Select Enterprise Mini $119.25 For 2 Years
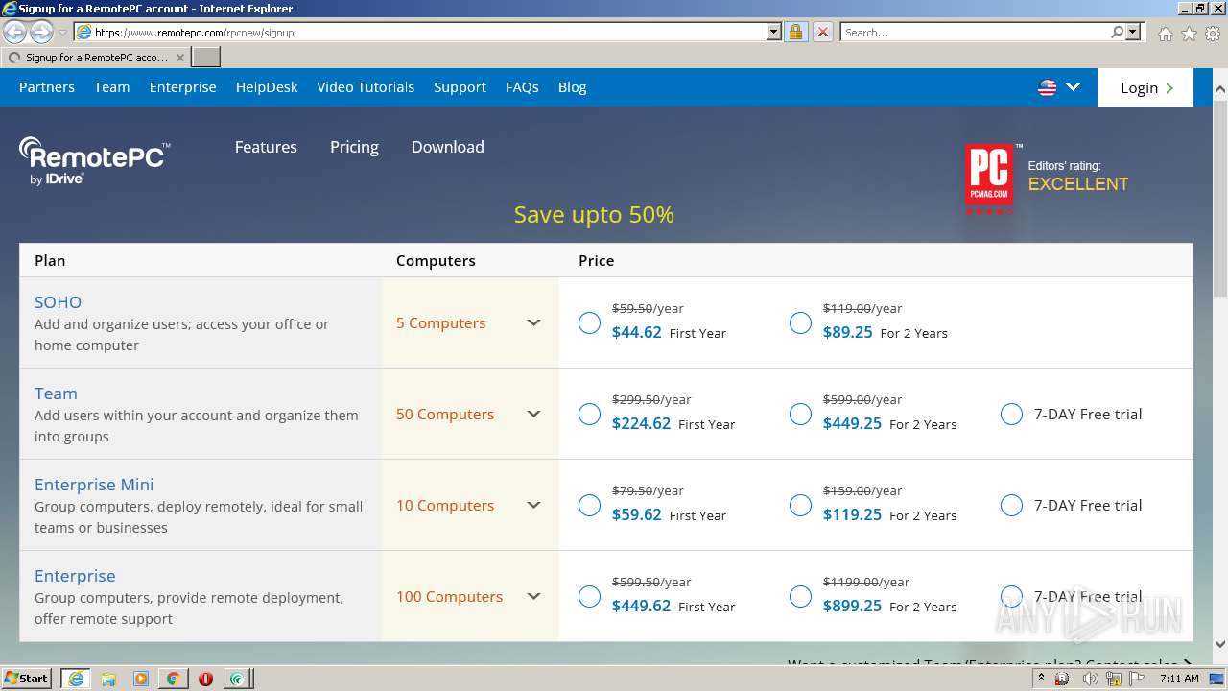The height and width of the screenshot is (691, 1228). point(800,506)
